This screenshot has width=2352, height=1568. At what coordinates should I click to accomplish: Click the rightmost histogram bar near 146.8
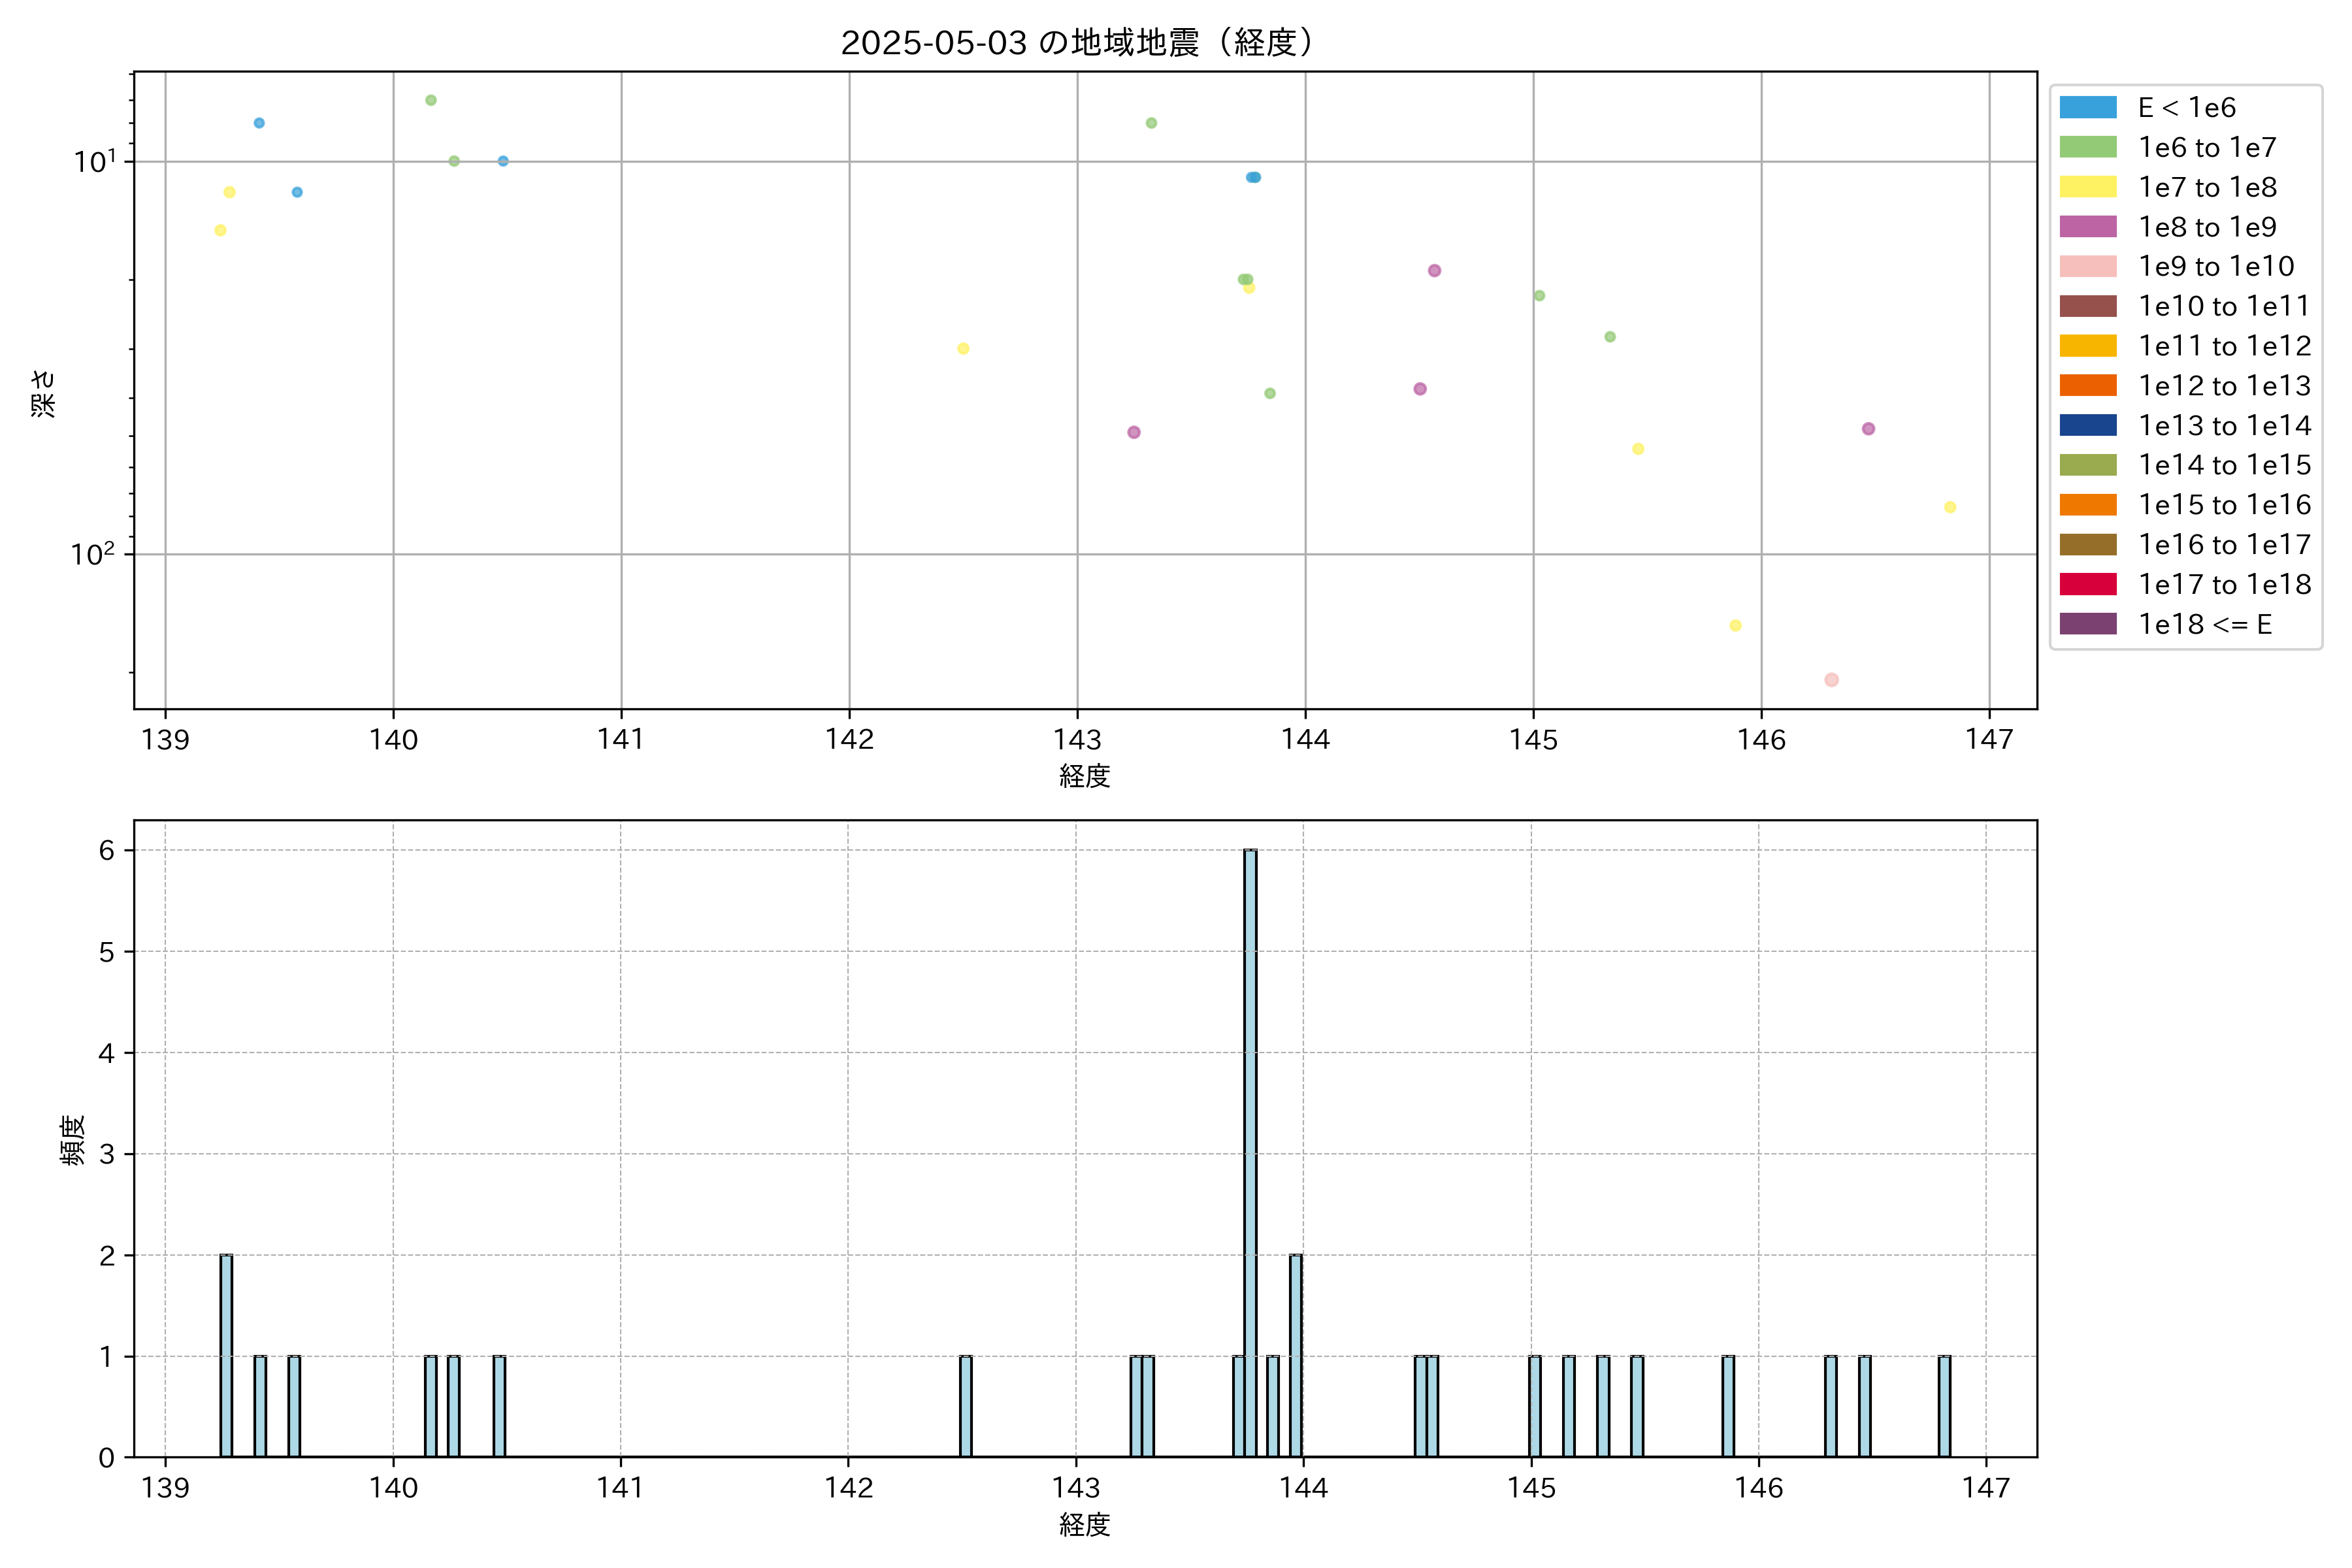[x=1944, y=1406]
